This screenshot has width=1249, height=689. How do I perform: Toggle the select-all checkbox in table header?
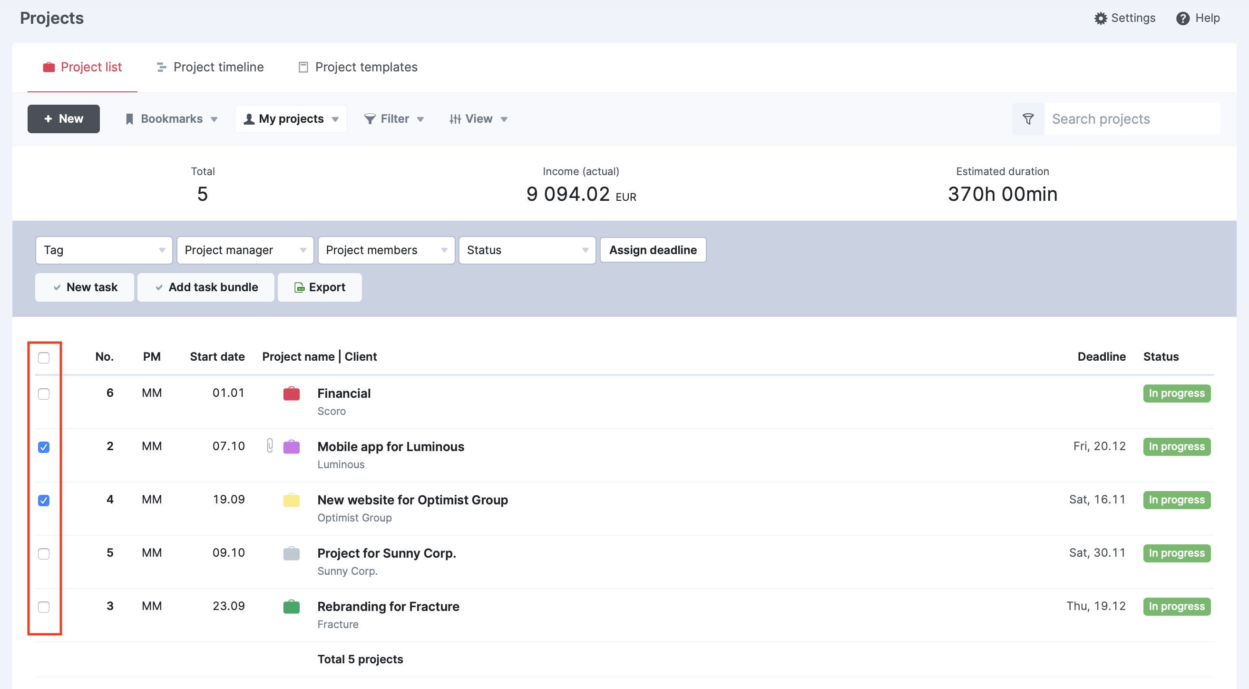(44, 358)
